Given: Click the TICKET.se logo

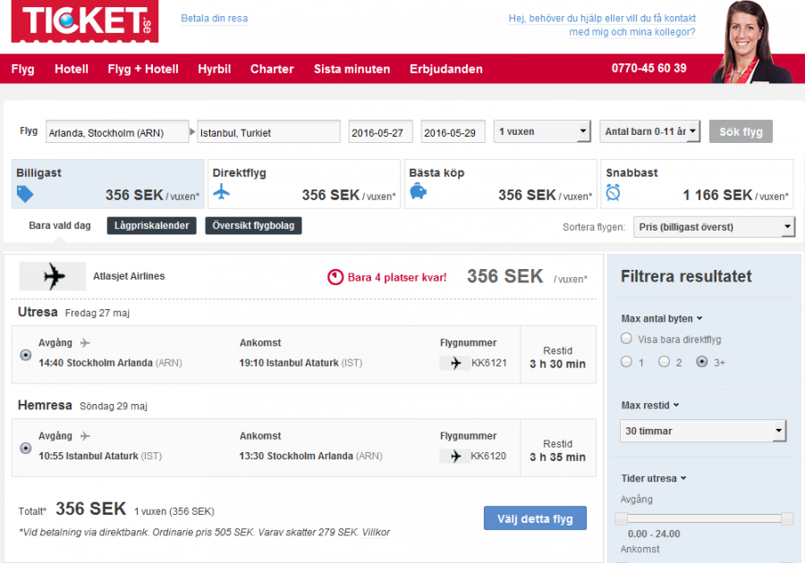Looking at the screenshot, I should (x=85, y=21).
